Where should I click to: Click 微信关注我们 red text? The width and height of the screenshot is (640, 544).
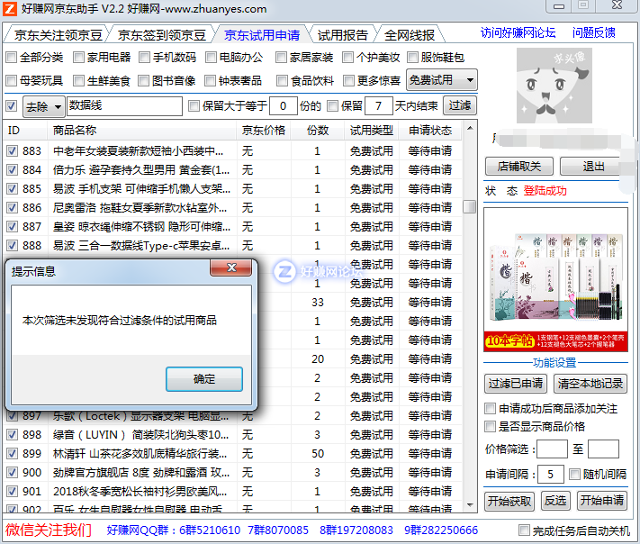click(x=49, y=530)
